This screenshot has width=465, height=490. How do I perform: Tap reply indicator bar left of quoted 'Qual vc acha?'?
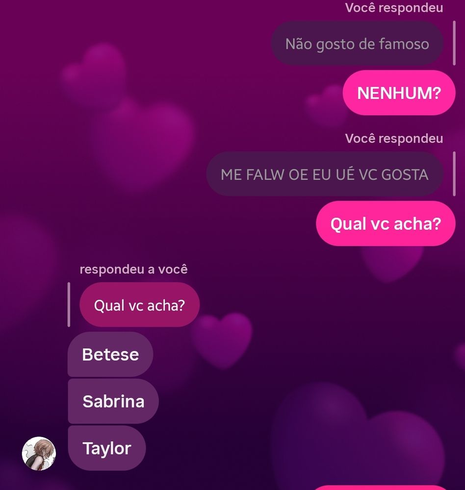(x=69, y=305)
